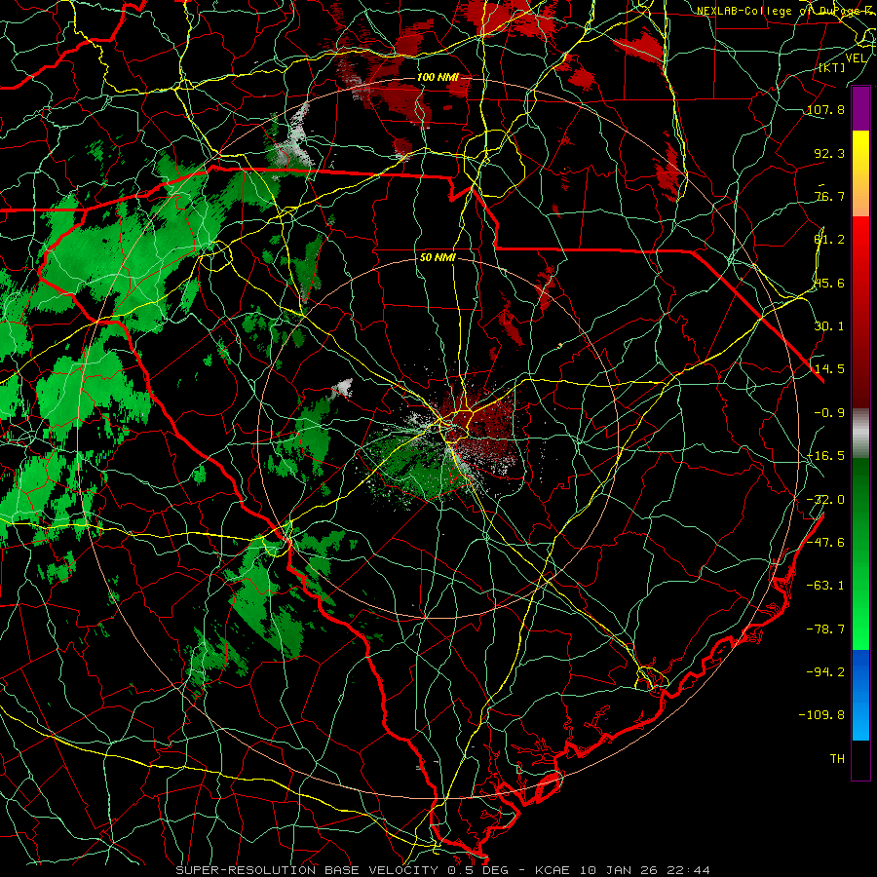Pick the green inbound band of the color bar
The width and height of the screenshot is (877, 877).
[860, 553]
